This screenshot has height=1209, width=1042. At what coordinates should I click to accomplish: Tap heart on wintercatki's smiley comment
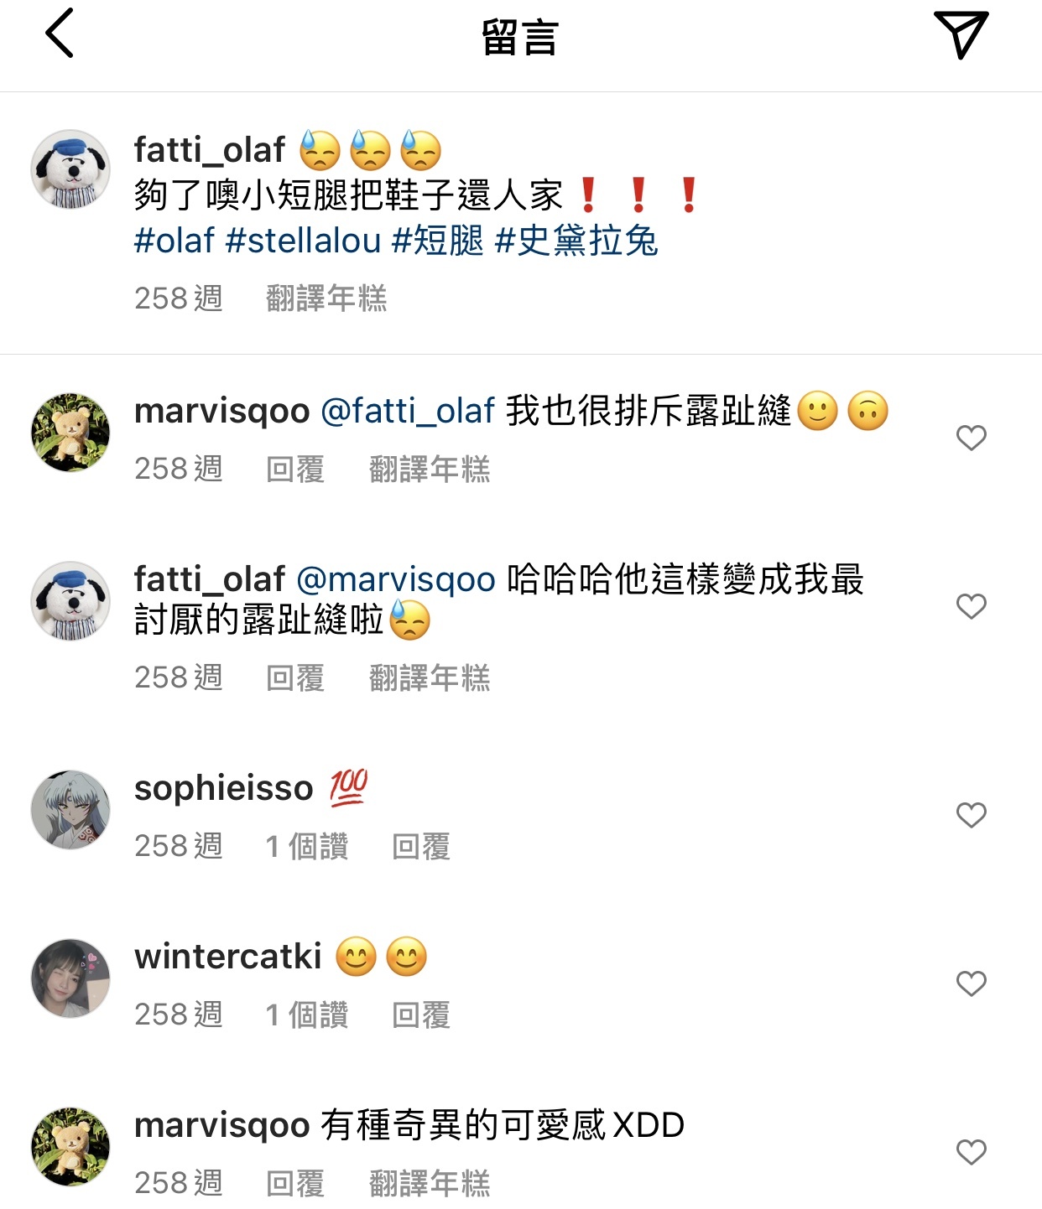point(972,983)
